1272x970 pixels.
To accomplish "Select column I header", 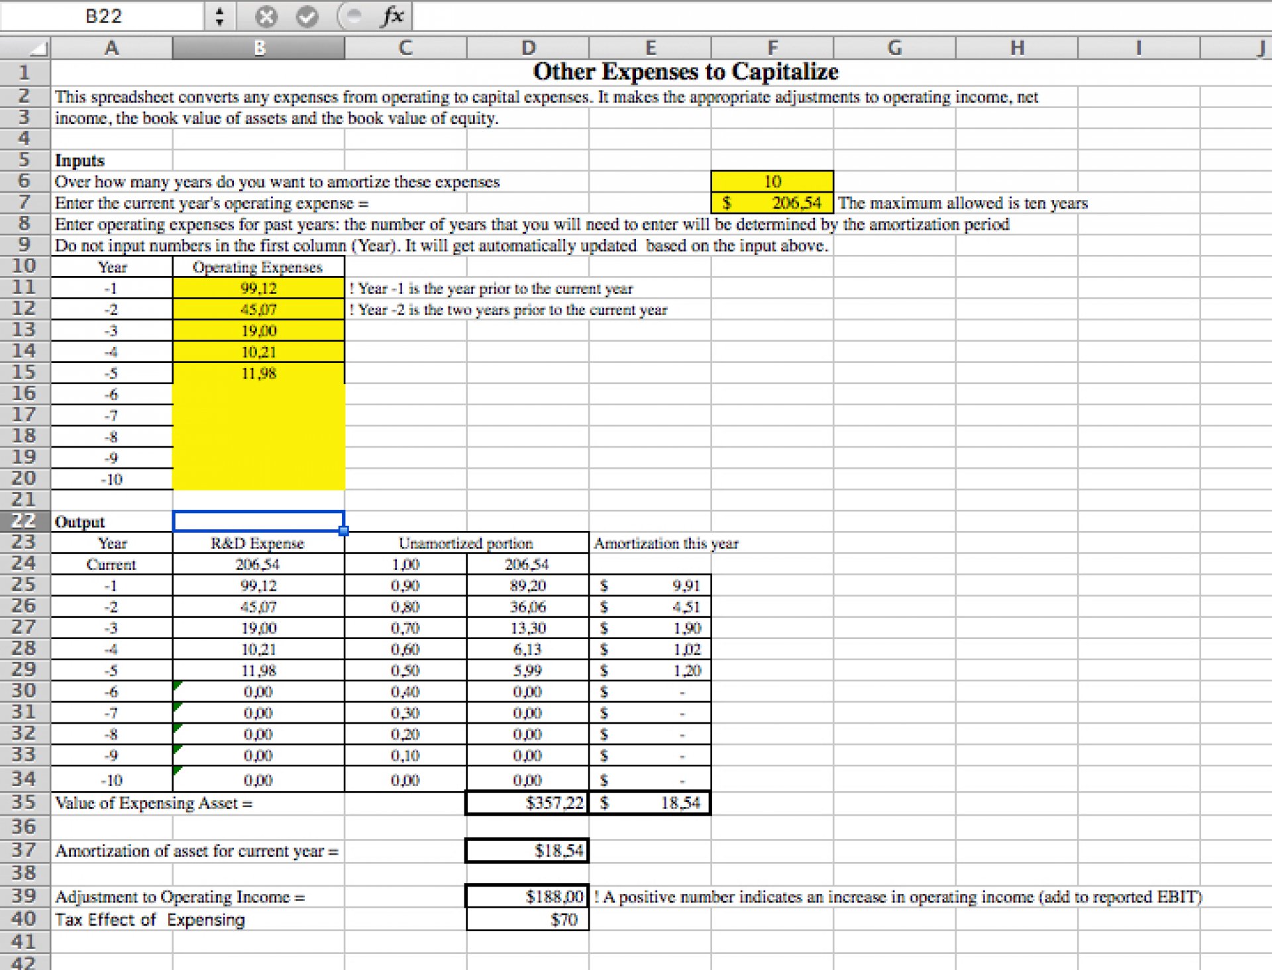I will 1139,48.
